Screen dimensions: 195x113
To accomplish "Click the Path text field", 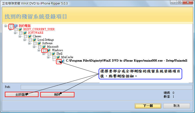I will tap(106, 87).
